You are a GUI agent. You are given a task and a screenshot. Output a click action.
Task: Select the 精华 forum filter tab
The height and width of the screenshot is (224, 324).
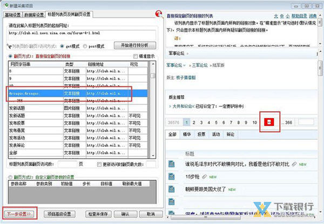tap(187, 134)
